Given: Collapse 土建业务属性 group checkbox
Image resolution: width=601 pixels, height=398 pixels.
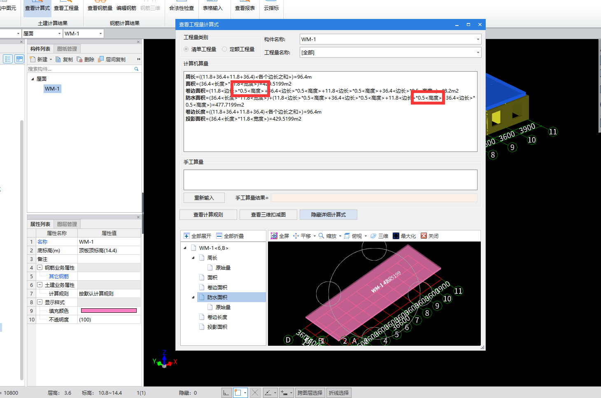Looking at the screenshot, I should [40, 285].
